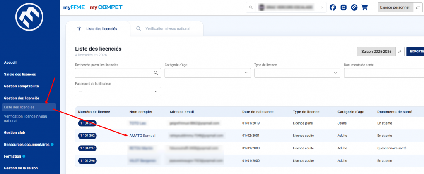424x174 pixels.
Task: Click the swap icon next to Espace personnel
Action: coord(417,7)
